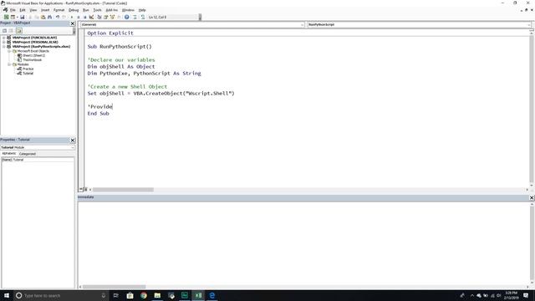
Task: Open the Windows Start menu
Action: pyautogui.click(x=7, y=295)
